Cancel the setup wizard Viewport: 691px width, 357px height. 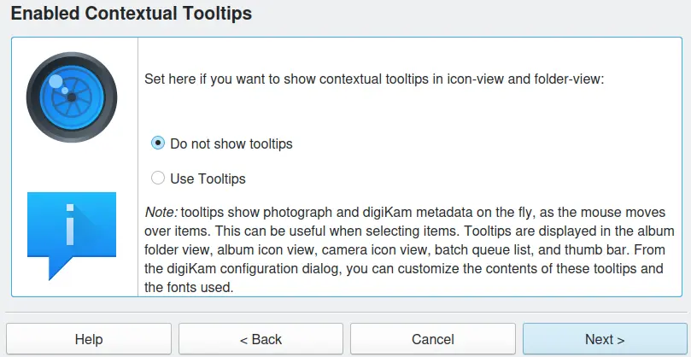(x=433, y=339)
